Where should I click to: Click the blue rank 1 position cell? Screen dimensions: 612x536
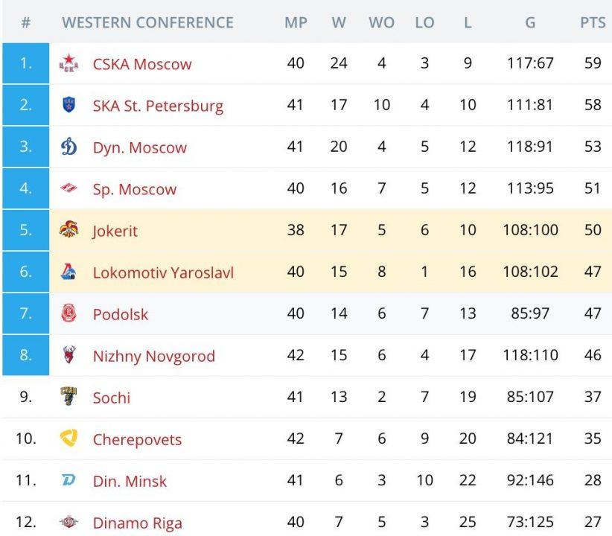pos(26,64)
